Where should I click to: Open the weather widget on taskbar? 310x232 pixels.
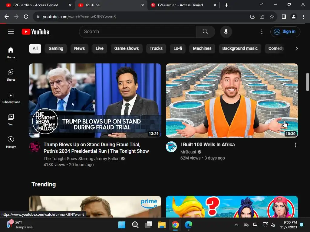[19, 225]
